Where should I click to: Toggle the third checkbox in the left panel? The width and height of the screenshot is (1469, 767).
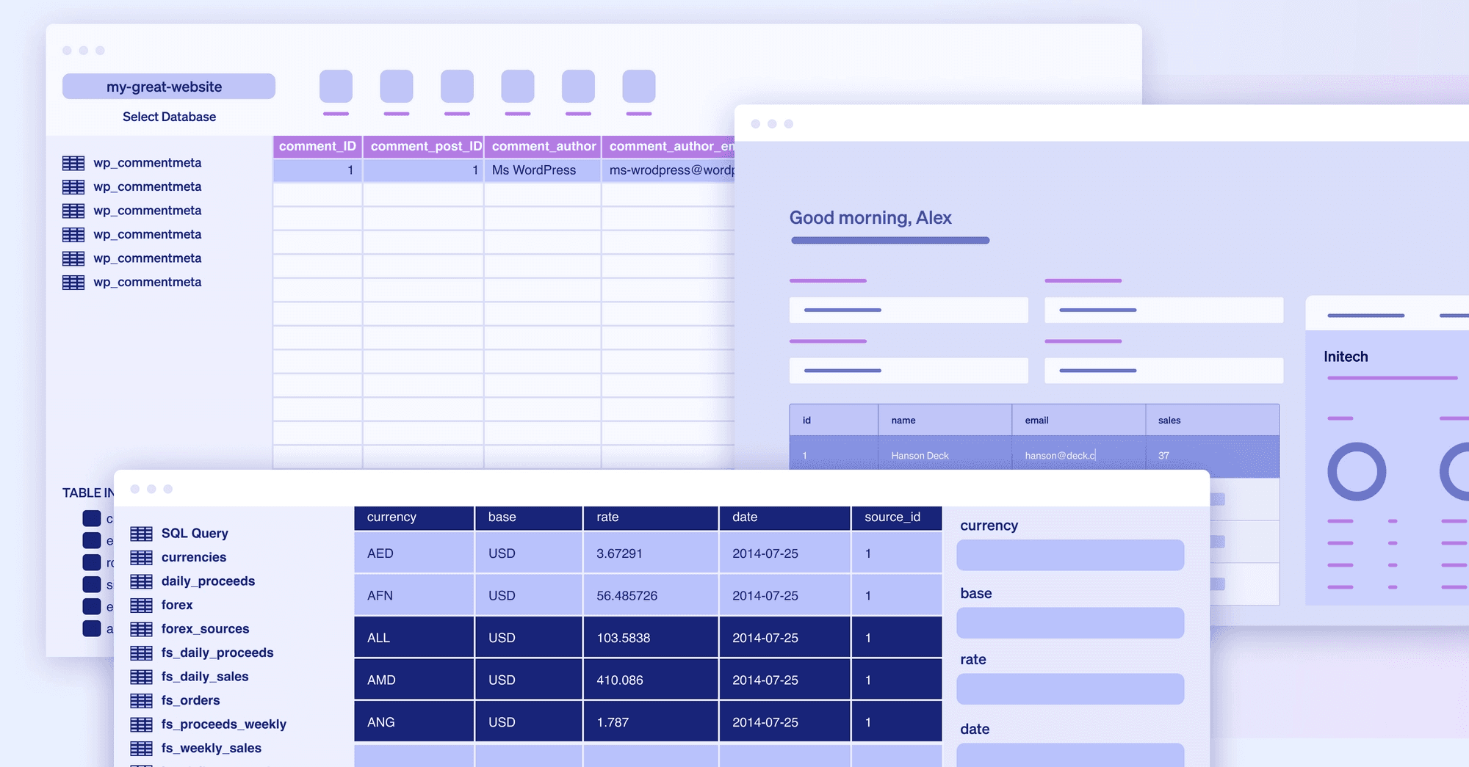pos(92,562)
